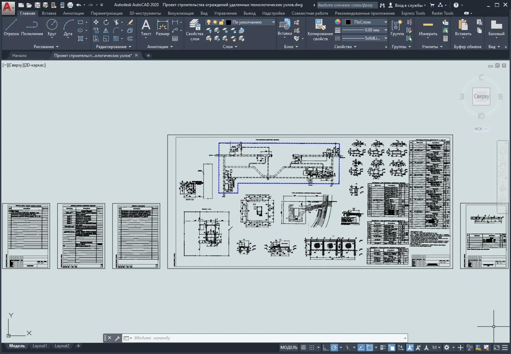The height and width of the screenshot is (354, 511).
Task: Open the SolidLi... linetype dropdown
Action: click(365, 38)
